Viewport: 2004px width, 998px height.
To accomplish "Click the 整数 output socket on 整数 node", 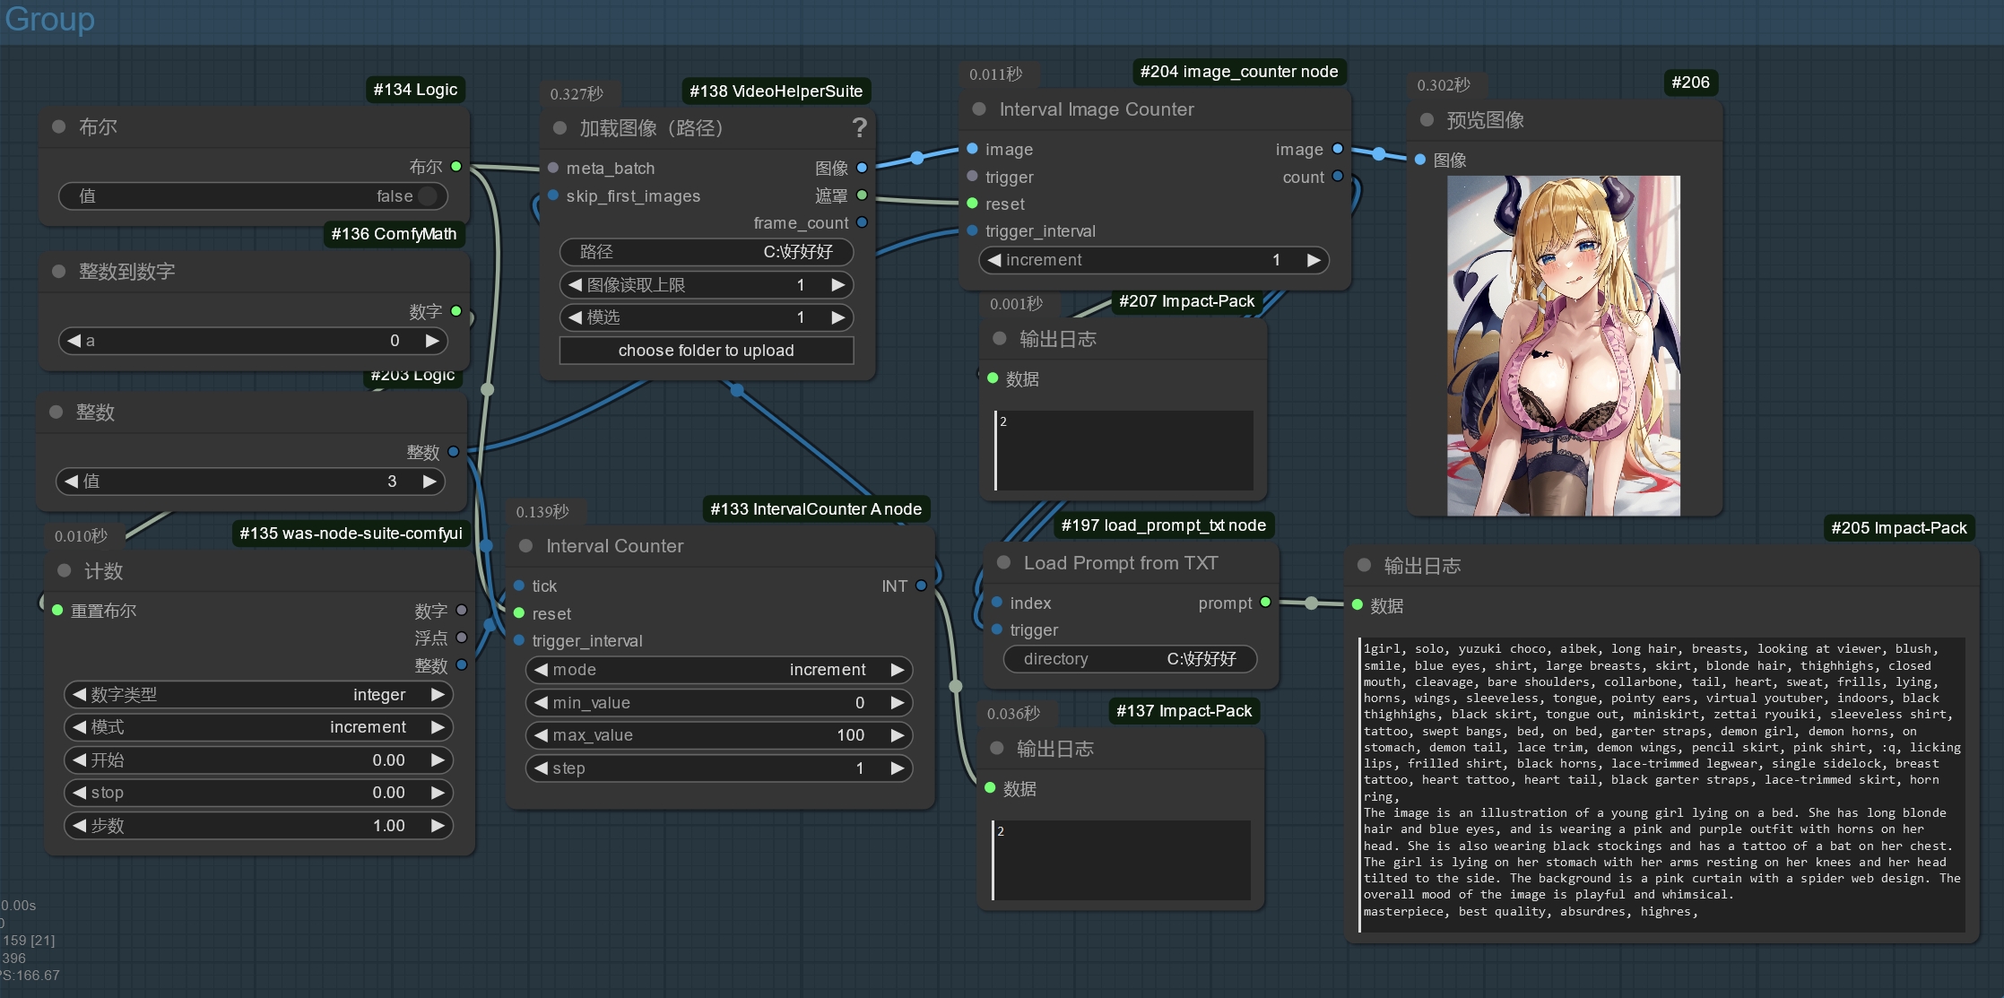I will pyautogui.click(x=454, y=452).
